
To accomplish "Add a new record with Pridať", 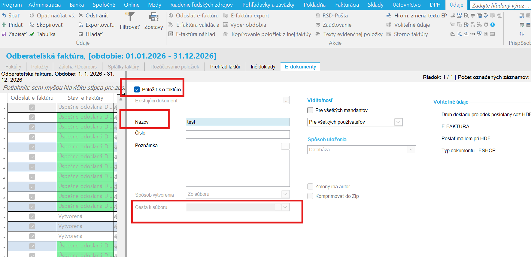I will tap(12, 25).
